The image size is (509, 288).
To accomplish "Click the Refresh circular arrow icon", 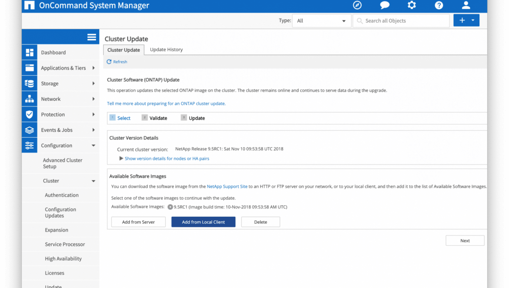I will [x=109, y=62].
